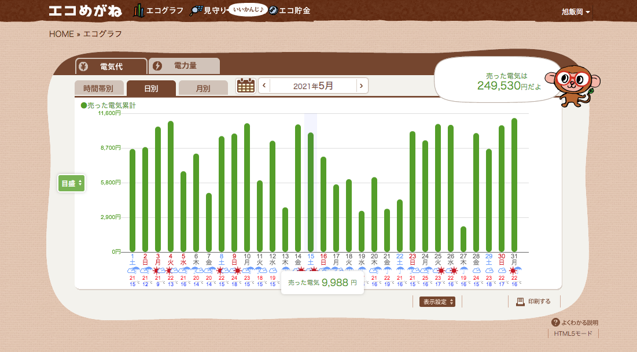Click the 売った電気累計 legend label
Viewport: 637px width, 352px height.
108,106
